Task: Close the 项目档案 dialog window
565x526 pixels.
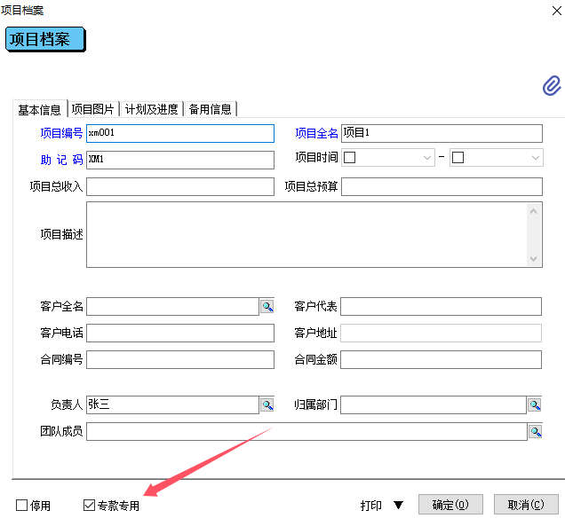Action: click(557, 11)
